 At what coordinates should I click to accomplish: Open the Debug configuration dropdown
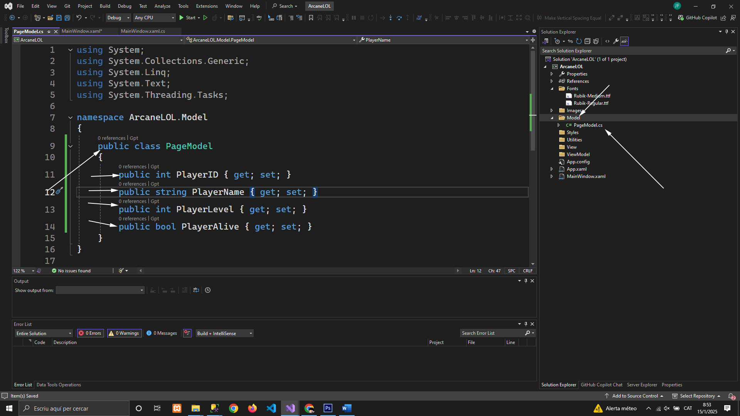tap(118, 18)
